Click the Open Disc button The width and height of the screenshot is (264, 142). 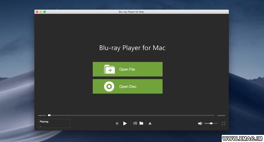pyautogui.click(x=128, y=86)
